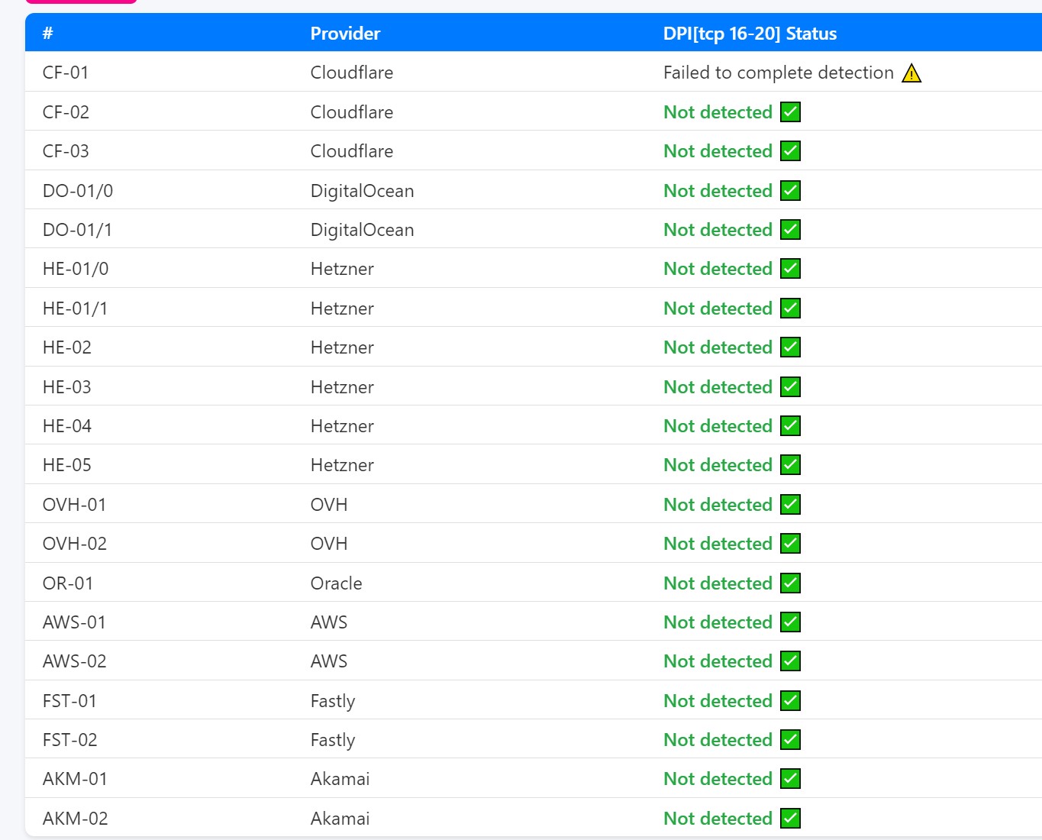Select the "HE-01/1" row identifier
The image size is (1042, 840).
(75, 309)
